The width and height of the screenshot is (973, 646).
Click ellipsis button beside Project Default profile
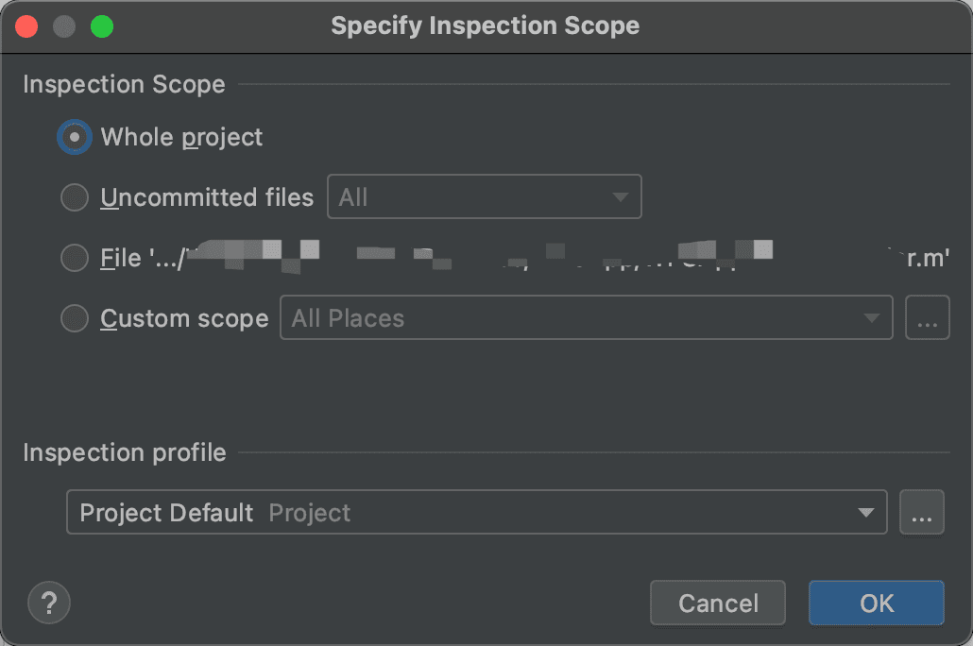922,513
